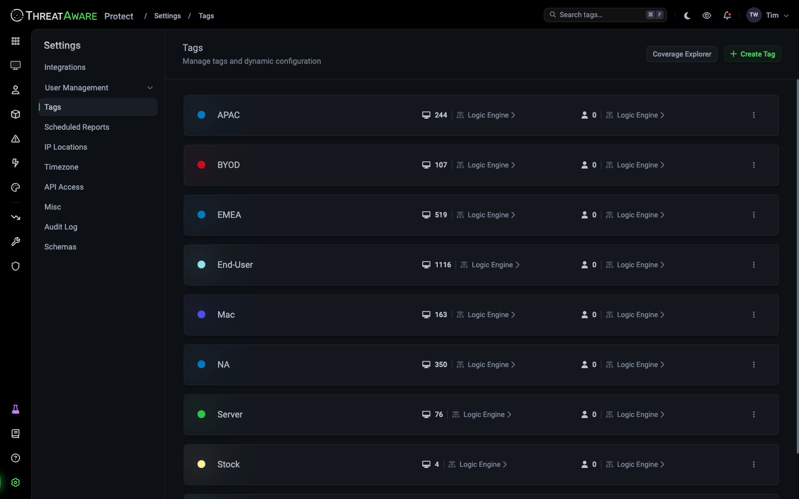
Task: Open the lightning bolt icon in left rail
Action: (x=16, y=163)
